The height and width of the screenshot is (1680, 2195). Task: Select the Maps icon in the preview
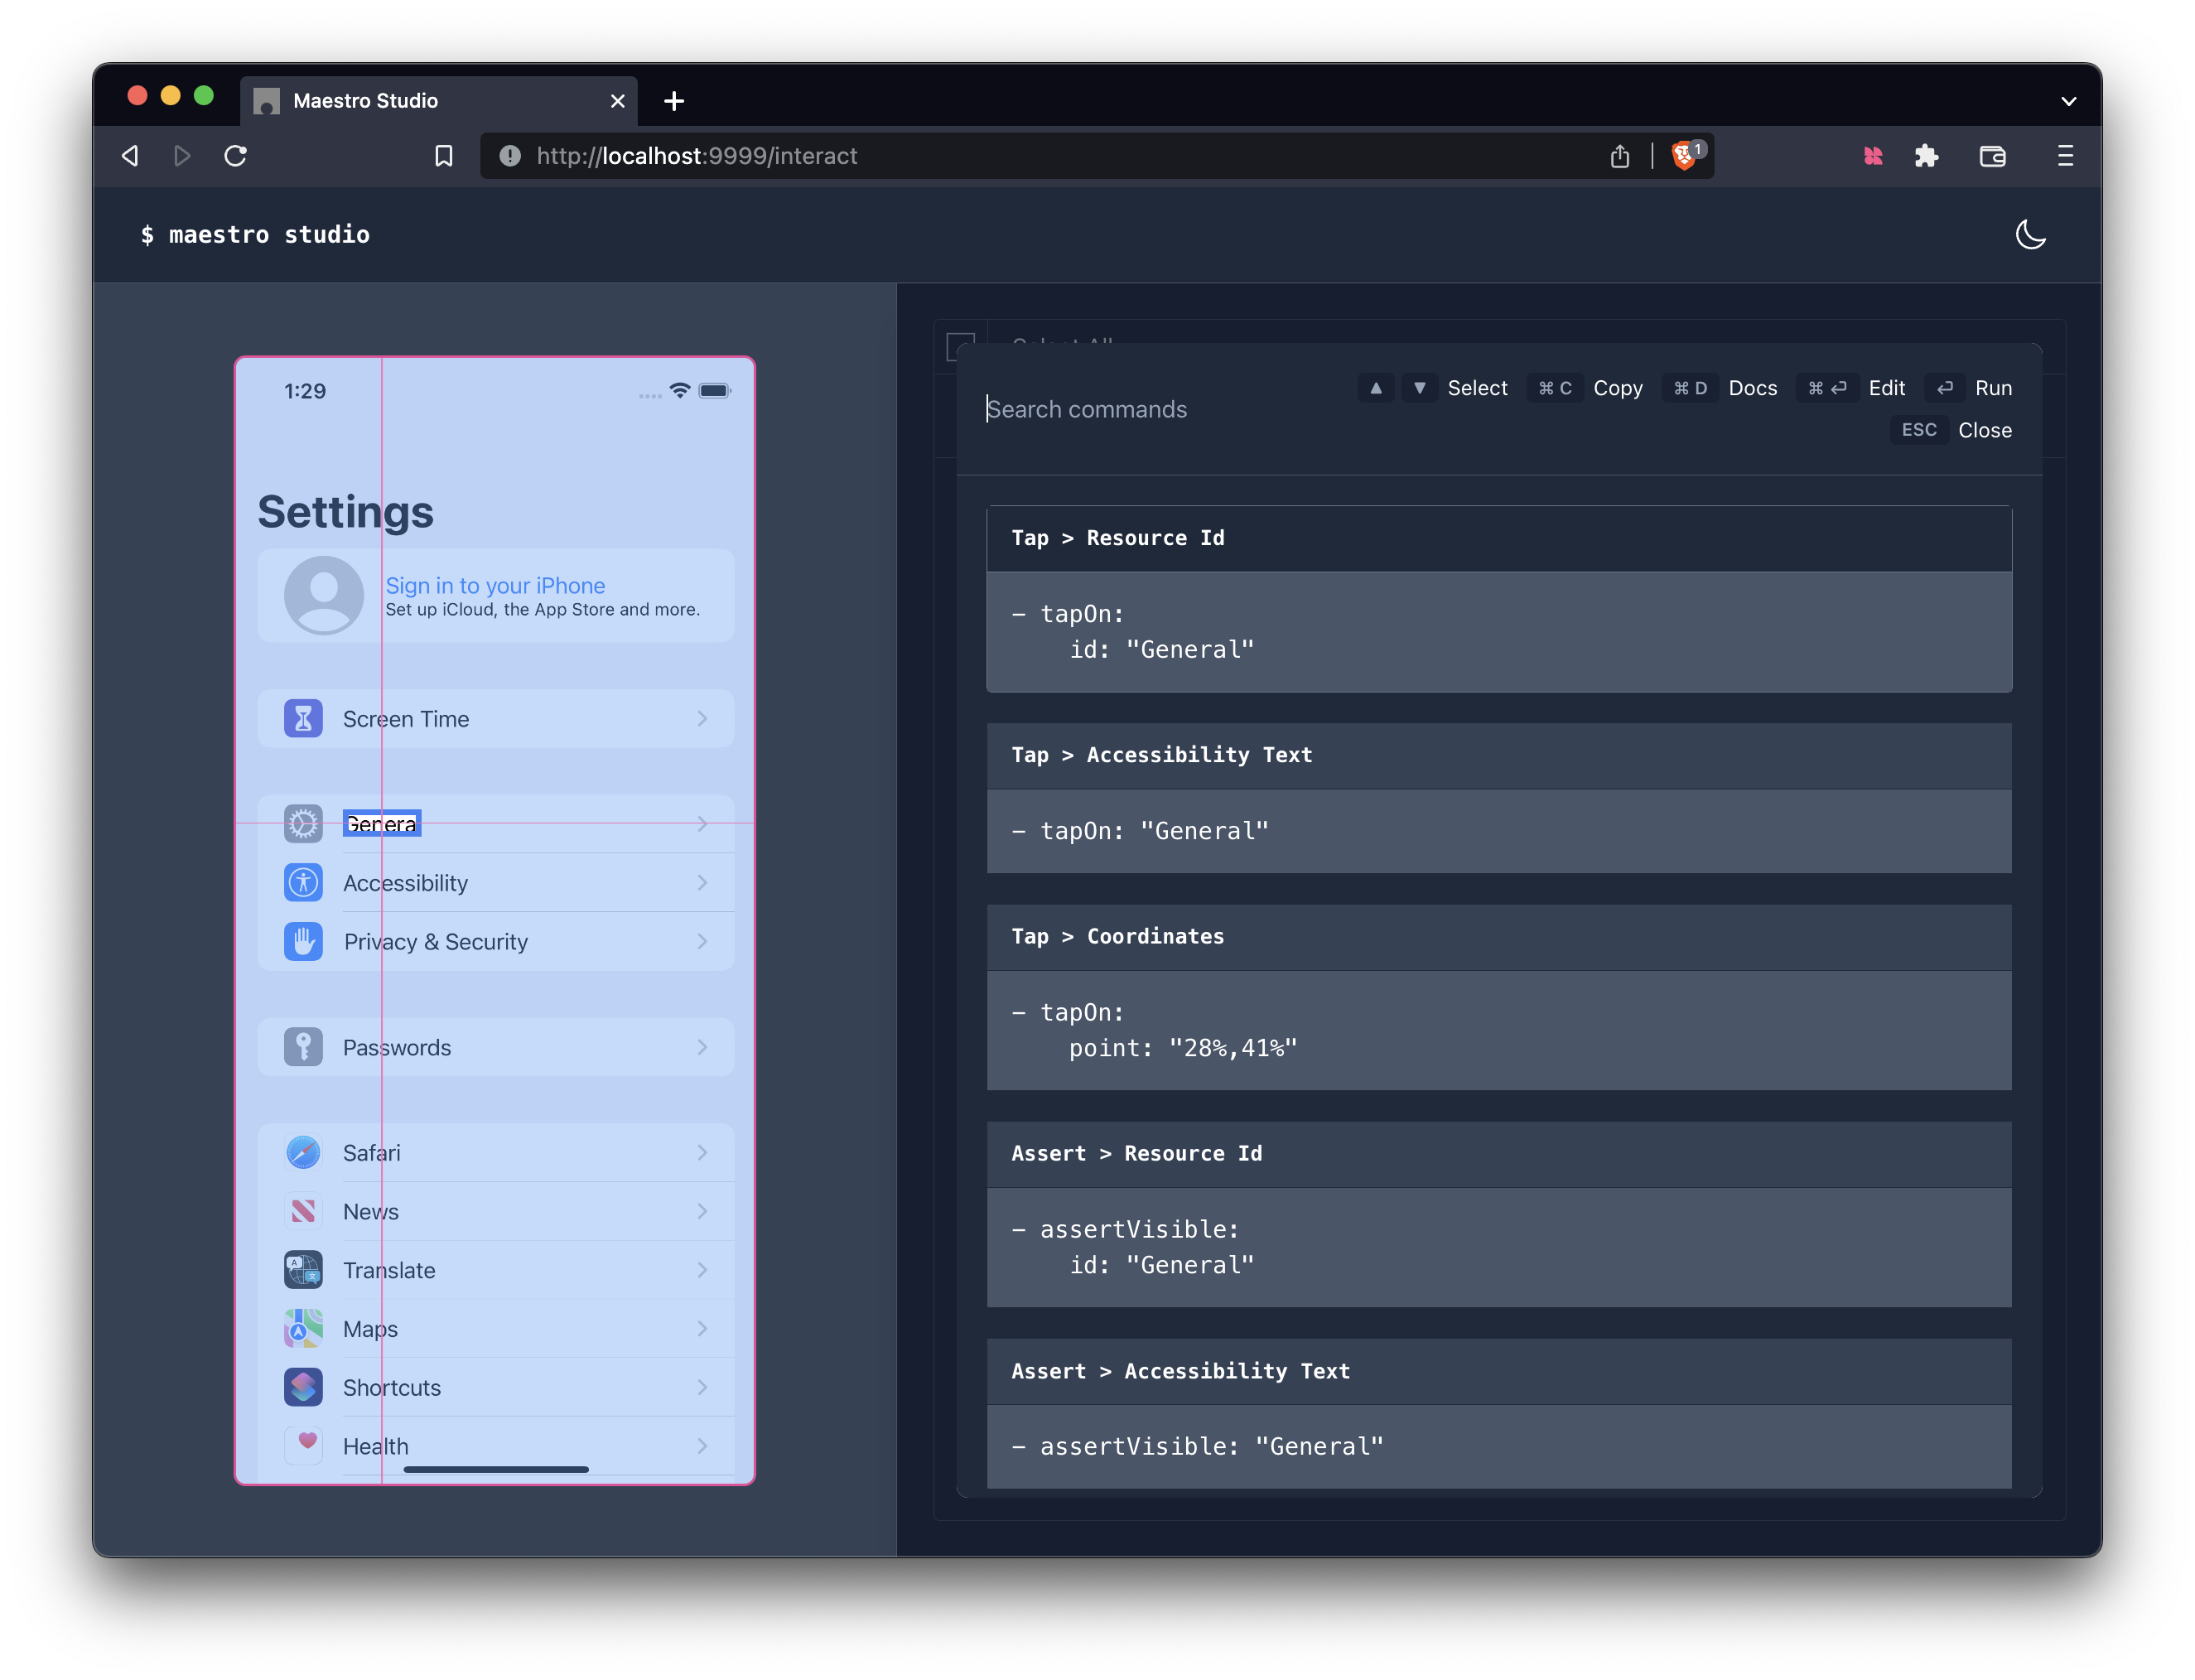pyautogui.click(x=303, y=1328)
